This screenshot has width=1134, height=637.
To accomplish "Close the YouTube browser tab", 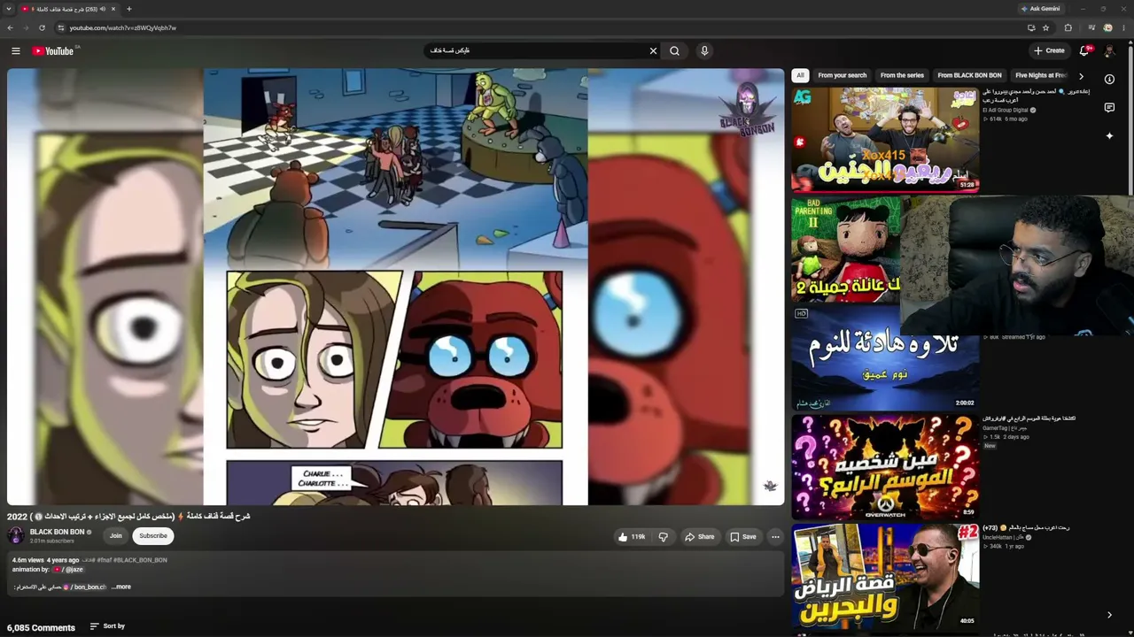I will [113, 9].
